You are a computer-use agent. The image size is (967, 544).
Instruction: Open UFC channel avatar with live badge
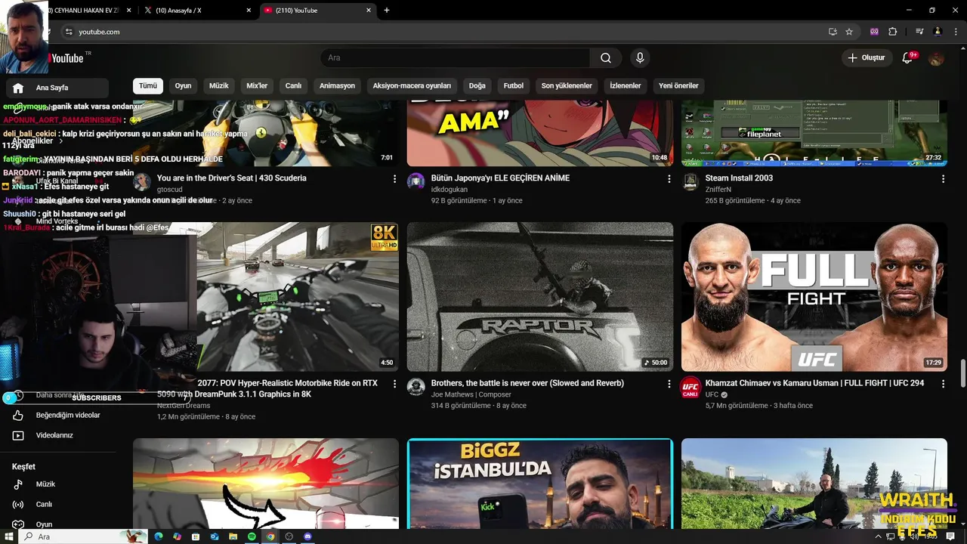690,387
